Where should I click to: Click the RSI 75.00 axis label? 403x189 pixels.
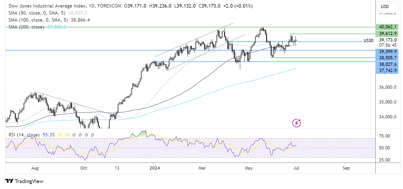coord(384,136)
